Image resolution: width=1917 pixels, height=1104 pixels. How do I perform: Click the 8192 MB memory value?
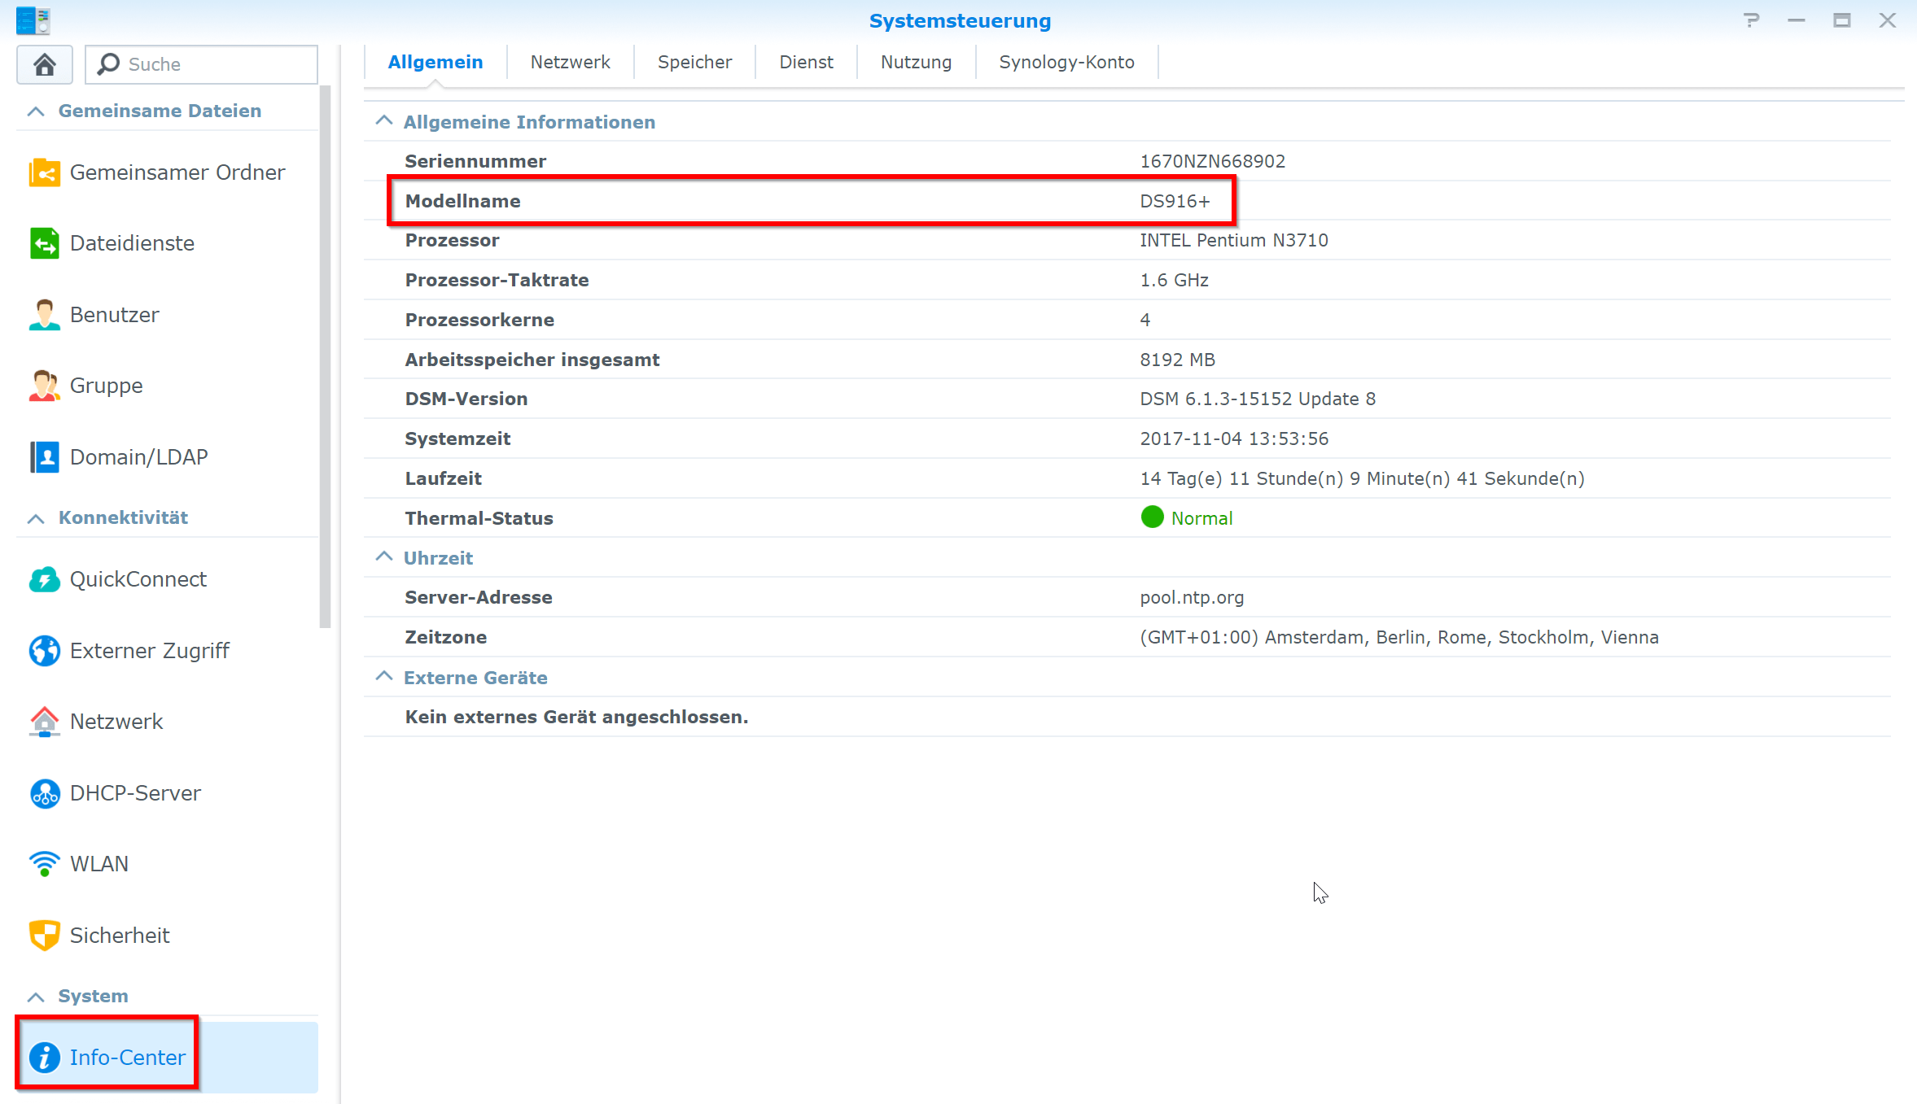[1177, 360]
